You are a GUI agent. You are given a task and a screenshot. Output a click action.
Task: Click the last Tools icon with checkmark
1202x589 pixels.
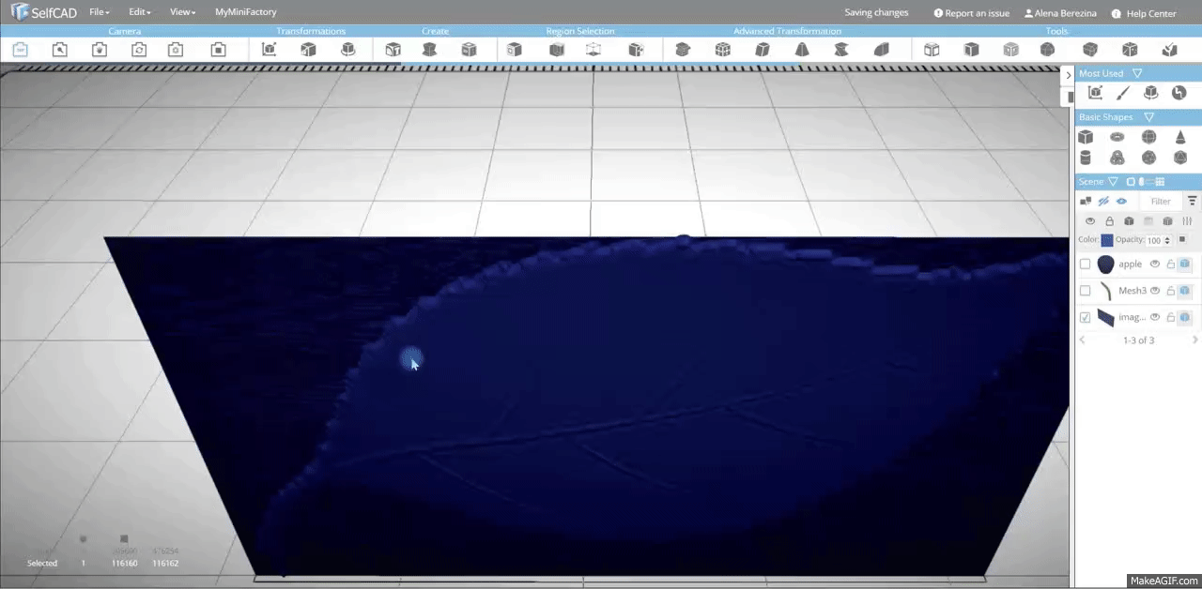click(1169, 50)
